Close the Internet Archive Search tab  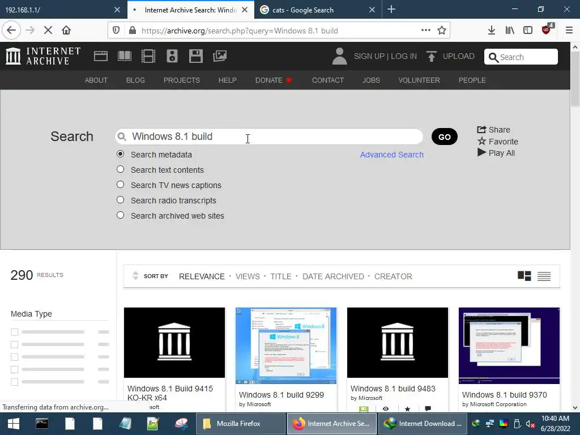coord(245,10)
